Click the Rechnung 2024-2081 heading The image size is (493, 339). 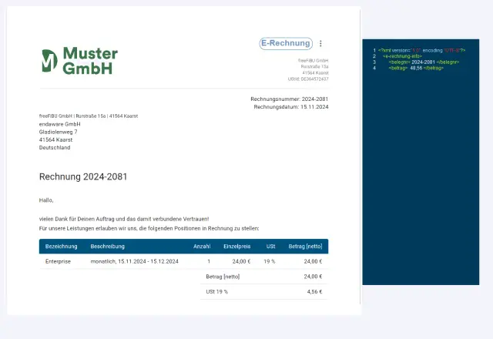click(83, 176)
